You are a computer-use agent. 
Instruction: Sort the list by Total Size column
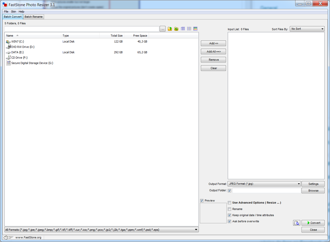point(112,36)
